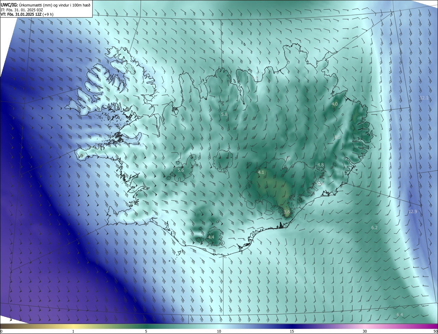Click the 12.1 value label on the map

coord(424,98)
